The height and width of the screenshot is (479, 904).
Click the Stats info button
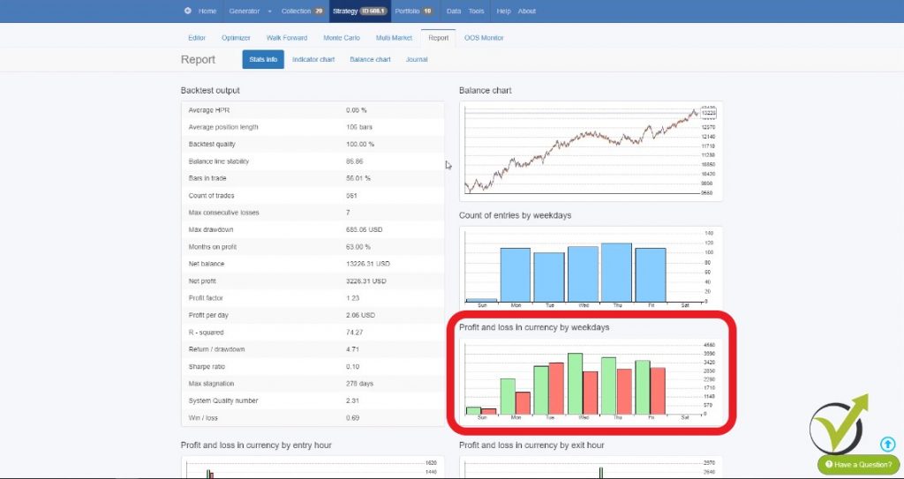(x=263, y=59)
